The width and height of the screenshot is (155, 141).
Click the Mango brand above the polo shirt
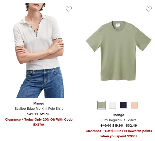39,103
